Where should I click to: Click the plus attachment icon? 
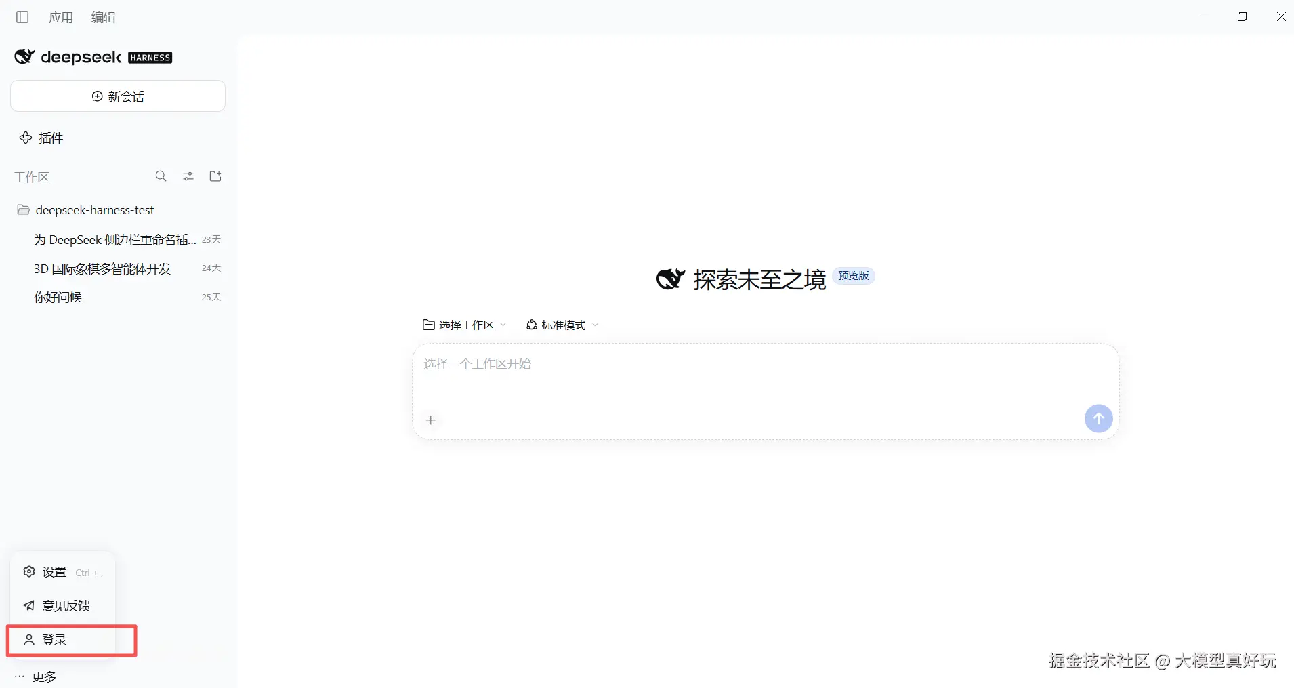pyautogui.click(x=431, y=420)
